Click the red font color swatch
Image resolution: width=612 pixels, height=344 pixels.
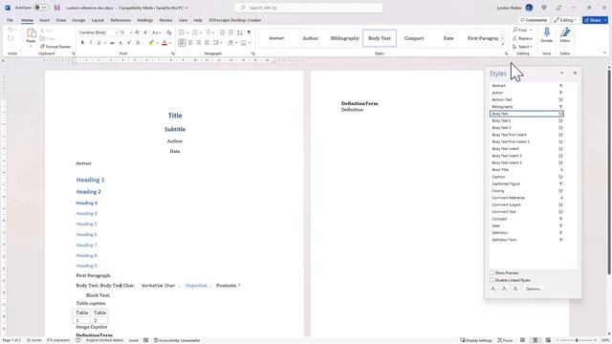tap(164, 43)
